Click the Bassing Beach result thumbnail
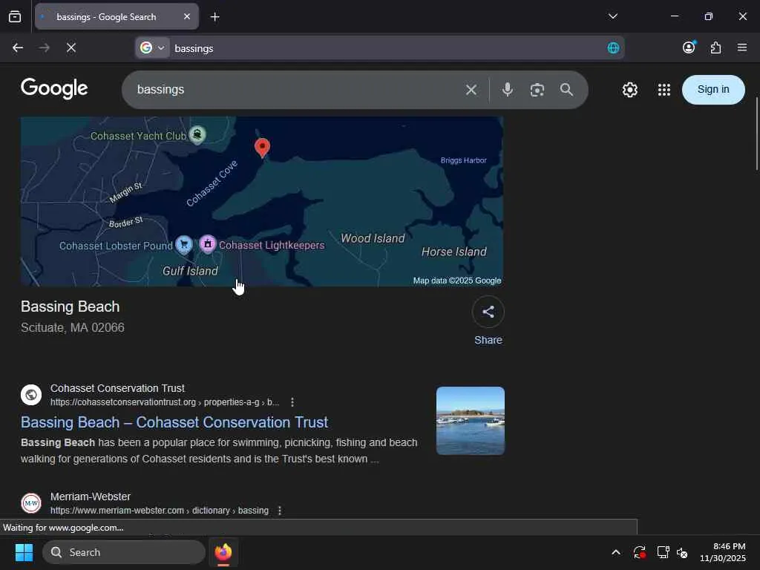Screen dimensions: 760x570 click(x=470, y=421)
